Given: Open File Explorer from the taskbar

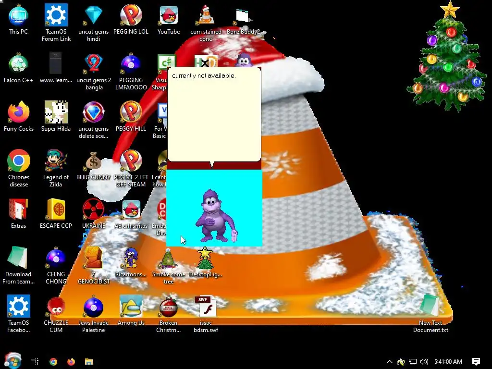Looking at the screenshot, I should 89,362.
